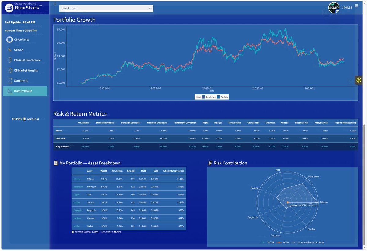Select Insta Portfolio menu item
Image resolution: width=367 pixels, height=251 pixels.
25,91
